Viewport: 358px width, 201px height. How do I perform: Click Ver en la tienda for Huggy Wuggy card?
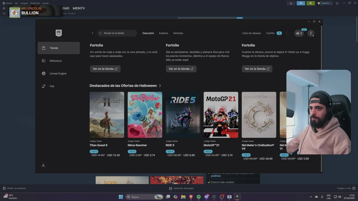pyautogui.click(x=257, y=69)
